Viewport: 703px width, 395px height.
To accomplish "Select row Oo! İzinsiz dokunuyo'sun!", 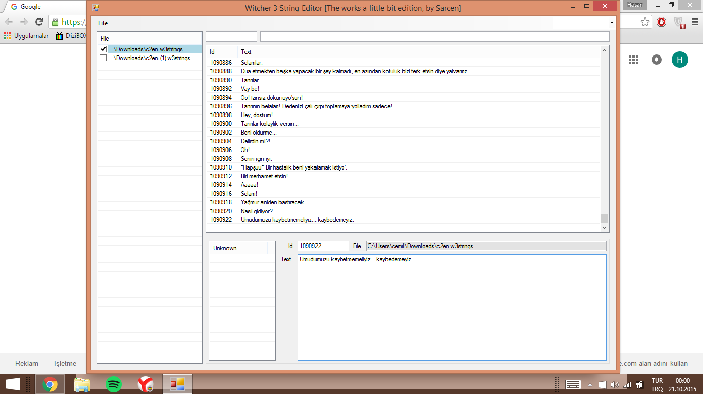I will click(x=403, y=98).
